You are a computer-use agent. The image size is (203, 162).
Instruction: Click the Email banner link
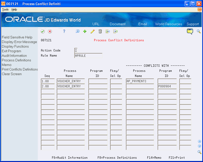coord(142,24)
